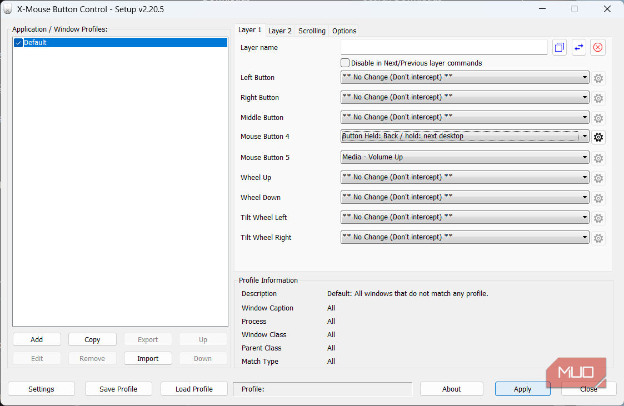This screenshot has width=624, height=406.
Task: Click the Copy profile button
Action: tap(92, 339)
